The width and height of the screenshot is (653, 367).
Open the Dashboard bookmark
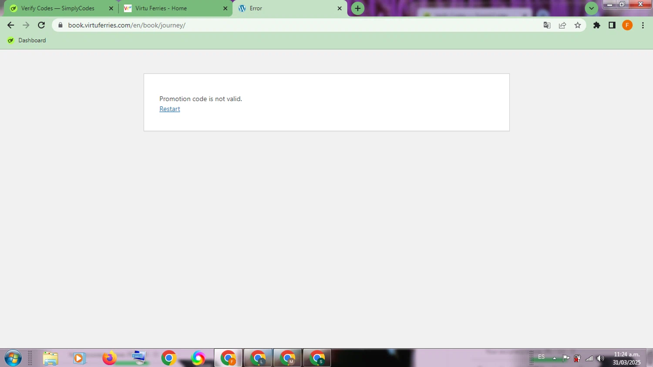point(27,40)
